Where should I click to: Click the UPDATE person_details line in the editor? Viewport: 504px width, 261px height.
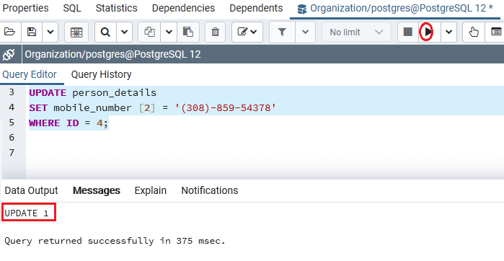pos(92,93)
